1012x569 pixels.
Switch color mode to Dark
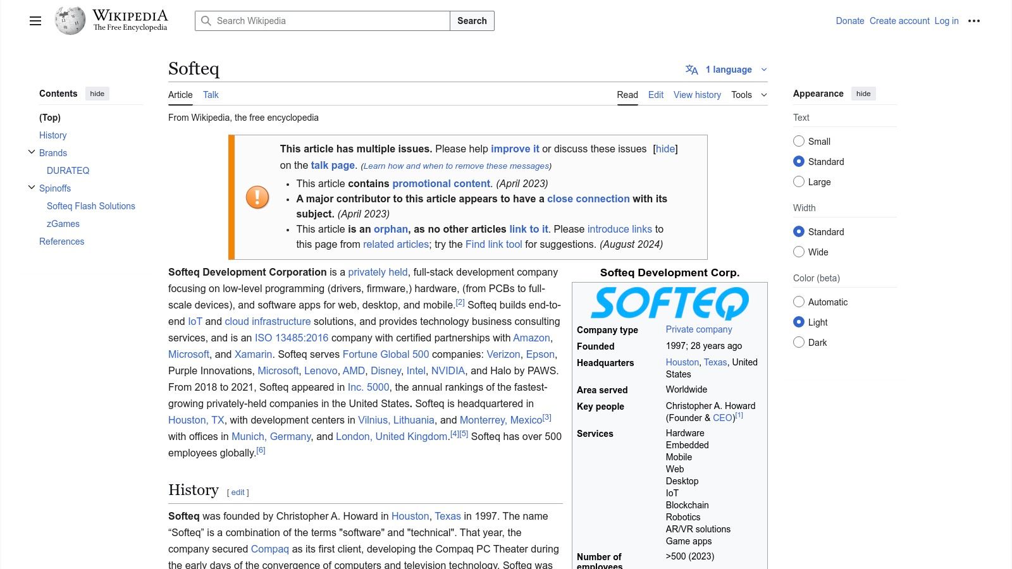click(799, 343)
